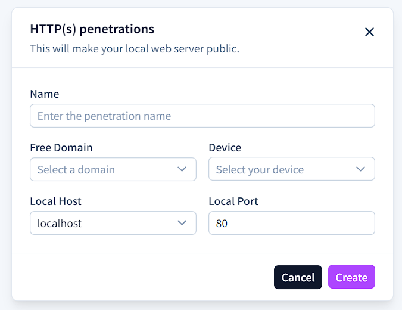Image resolution: width=402 pixels, height=310 pixels.
Task: Click the Cancel button
Action: (298, 277)
